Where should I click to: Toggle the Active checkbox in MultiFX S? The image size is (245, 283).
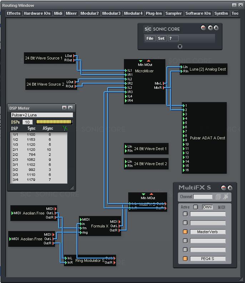tap(195, 207)
